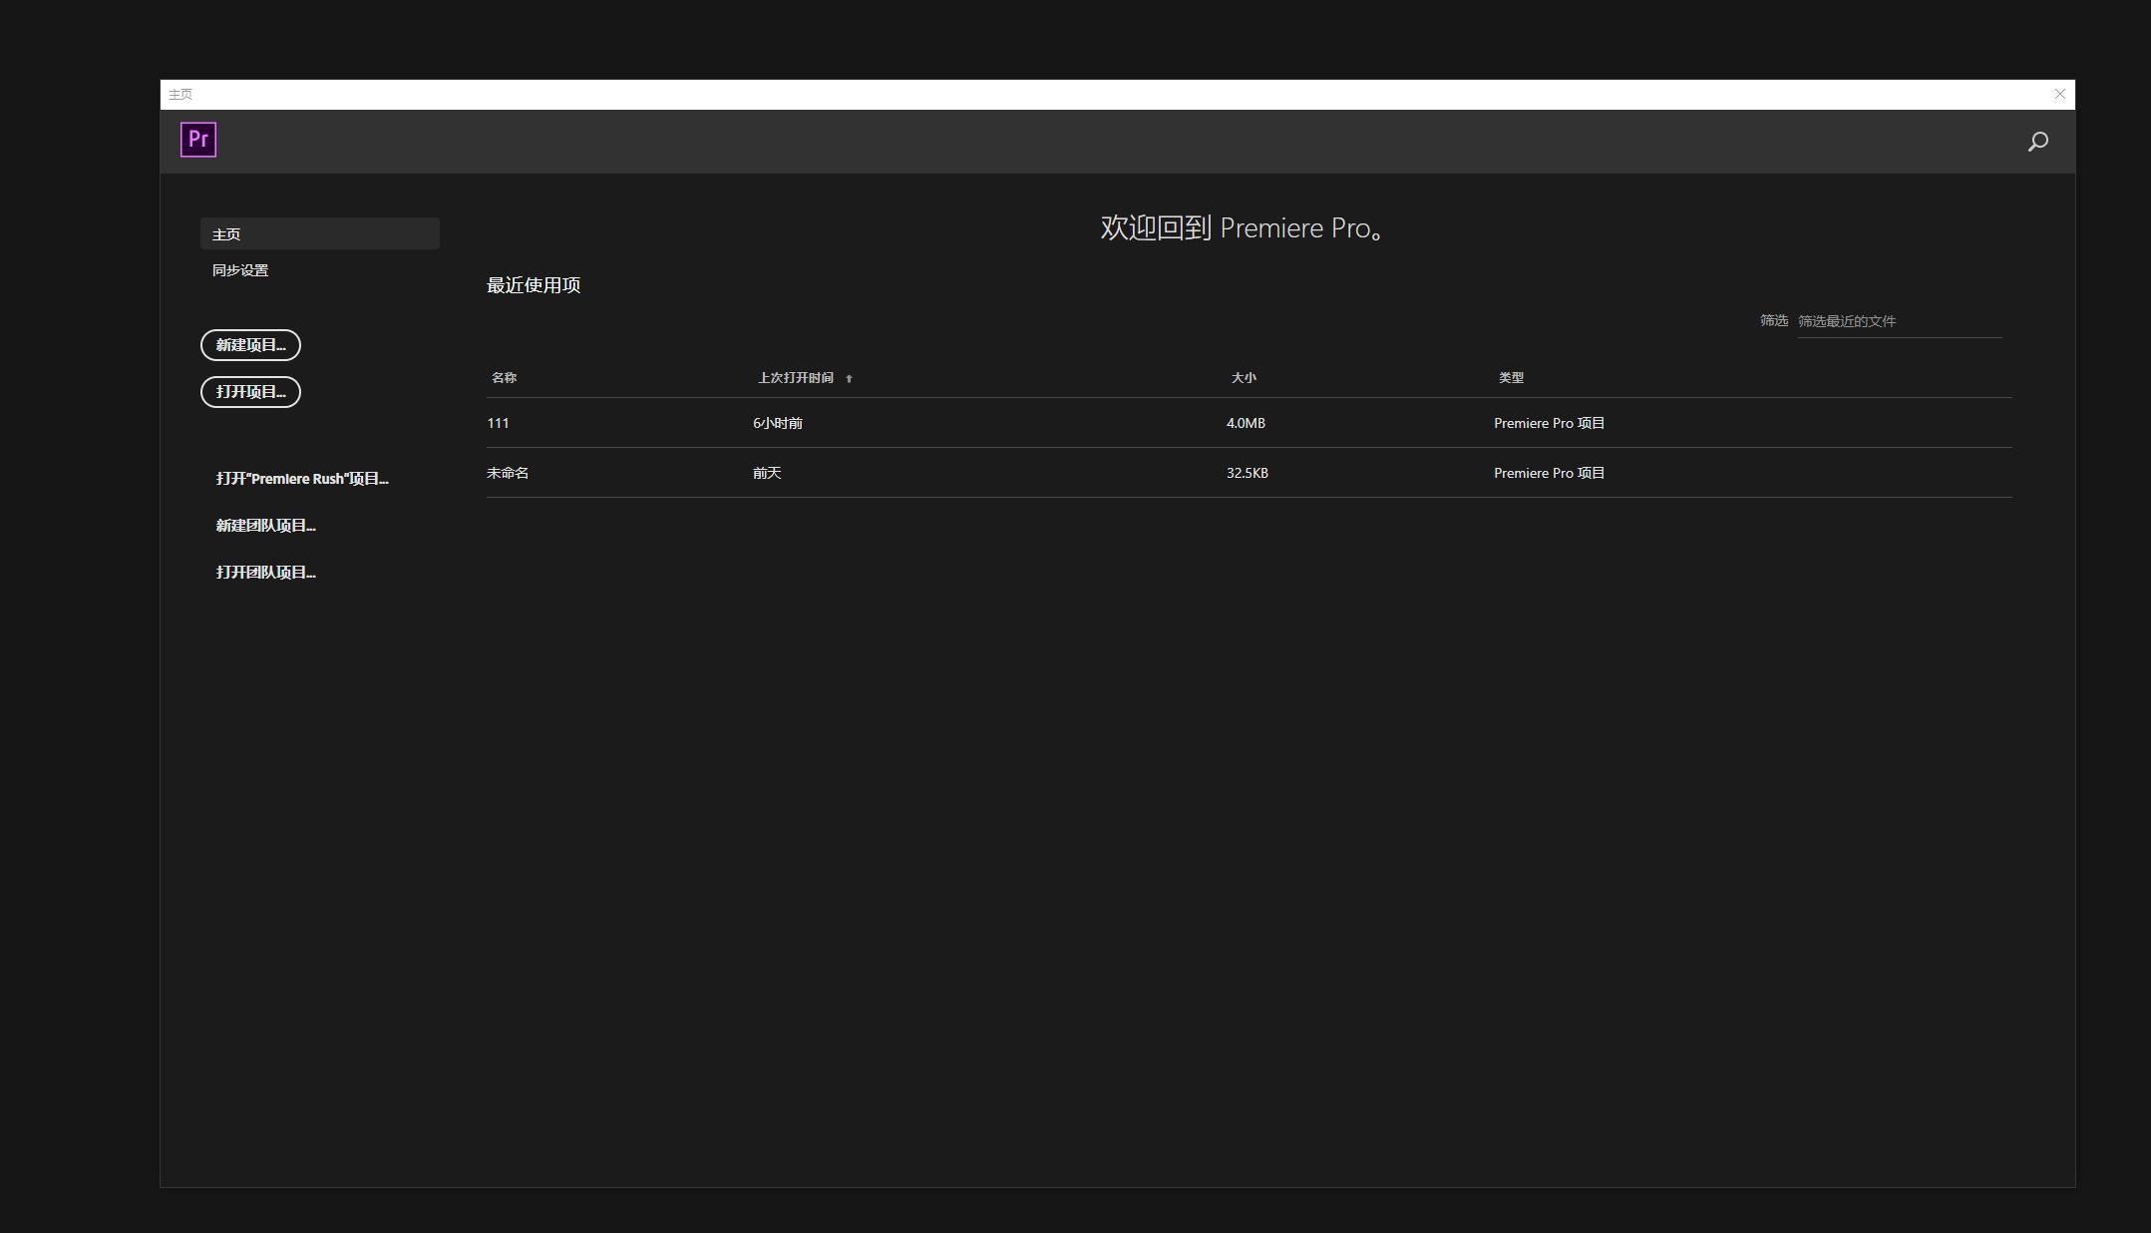Open recent project named 未命名

(508, 473)
